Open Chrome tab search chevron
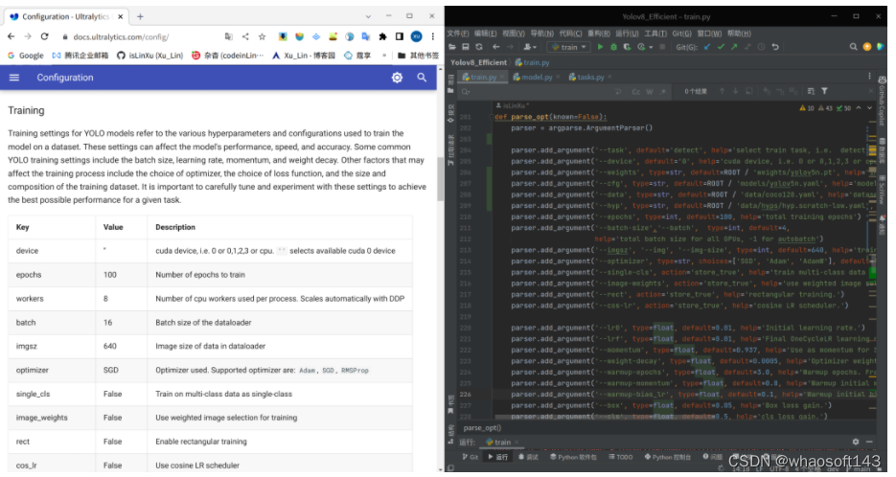The height and width of the screenshot is (477, 896). pos(368,16)
